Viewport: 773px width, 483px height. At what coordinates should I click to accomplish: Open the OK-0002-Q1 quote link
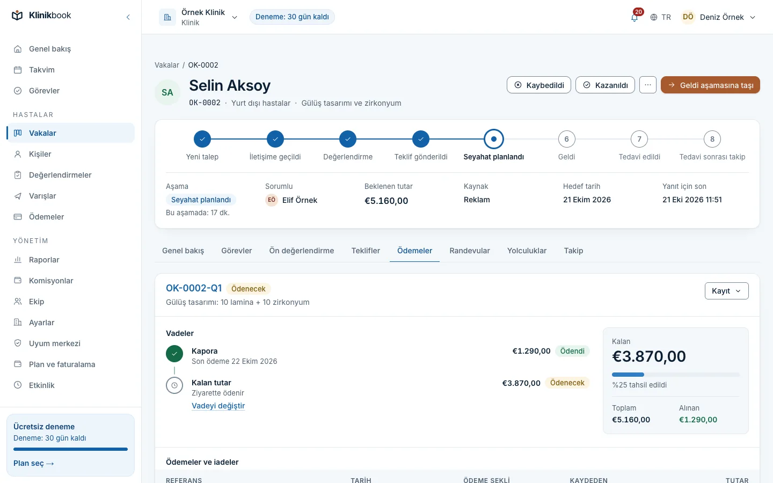(x=194, y=288)
